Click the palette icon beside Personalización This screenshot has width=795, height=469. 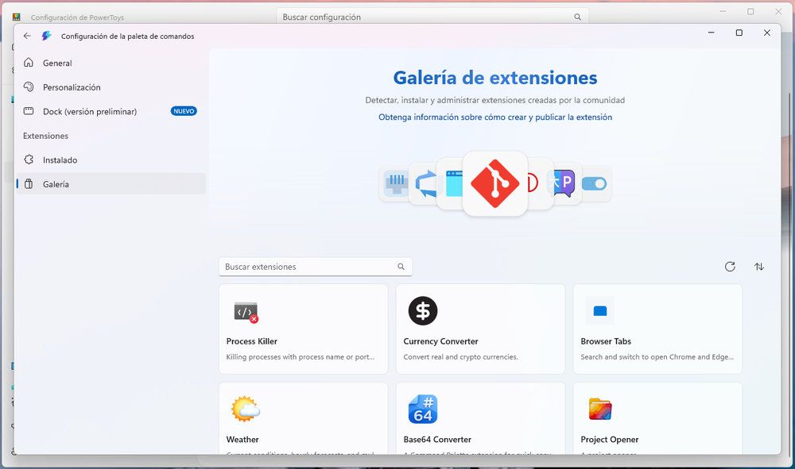click(29, 86)
